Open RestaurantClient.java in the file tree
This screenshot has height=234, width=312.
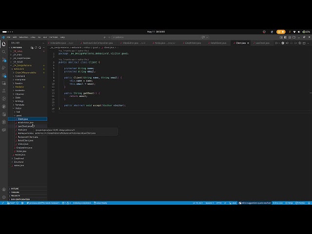(28, 137)
